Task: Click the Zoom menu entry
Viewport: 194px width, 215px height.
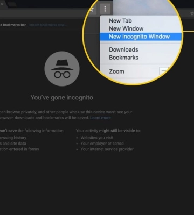Action: click(x=116, y=71)
